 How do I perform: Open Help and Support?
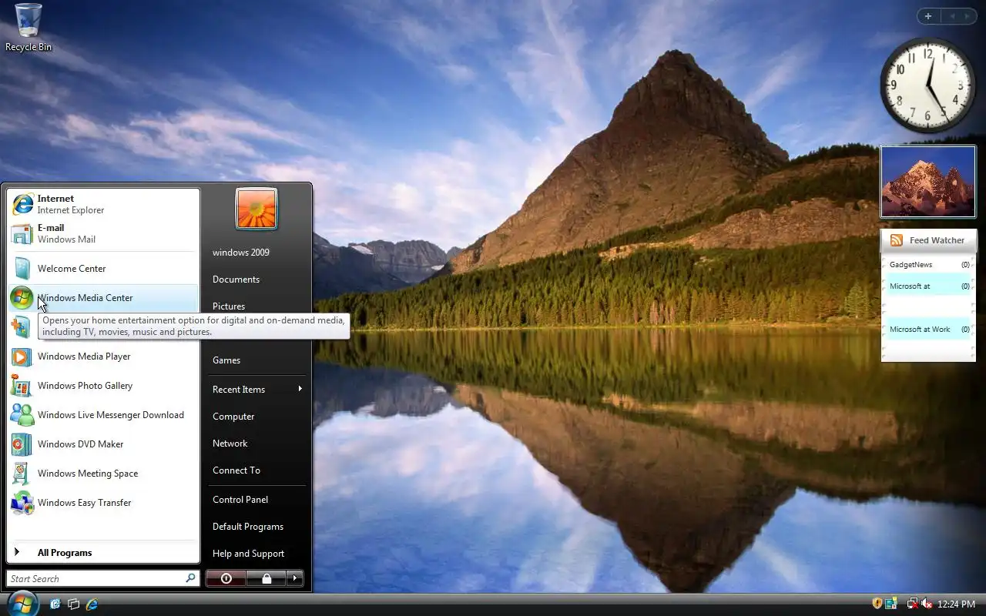257,554
